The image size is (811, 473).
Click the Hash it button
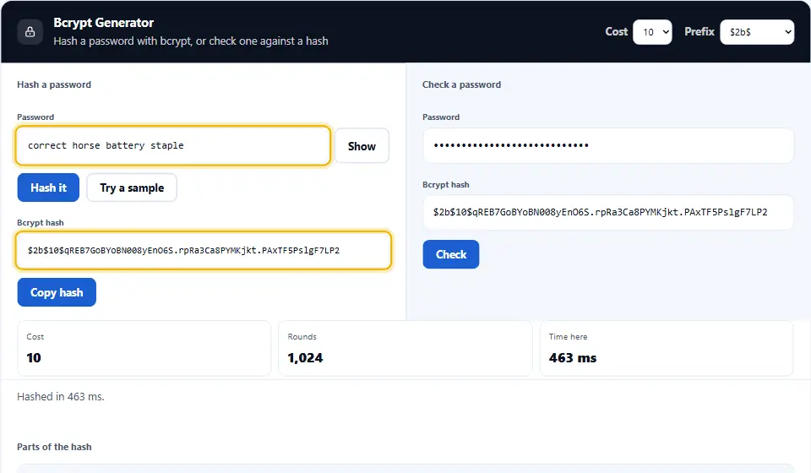click(x=49, y=188)
